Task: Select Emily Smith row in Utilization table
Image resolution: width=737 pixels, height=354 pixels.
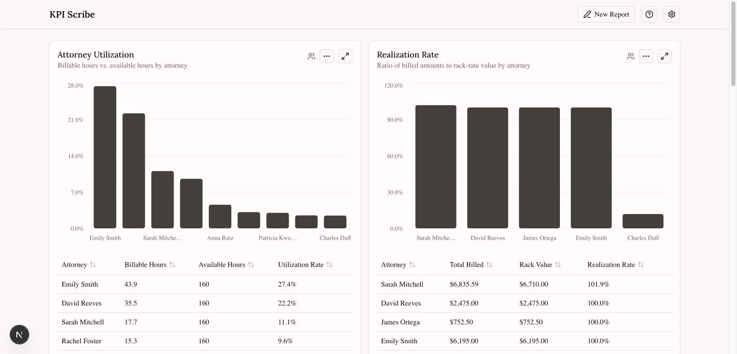Action: click(205, 285)
